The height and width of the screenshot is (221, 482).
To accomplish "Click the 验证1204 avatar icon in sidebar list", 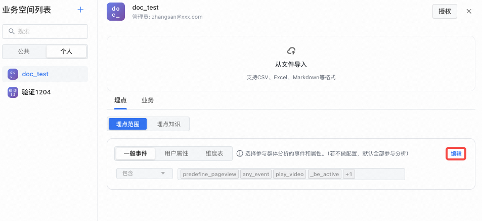I will pyautogui.click(x=13, y=92).
